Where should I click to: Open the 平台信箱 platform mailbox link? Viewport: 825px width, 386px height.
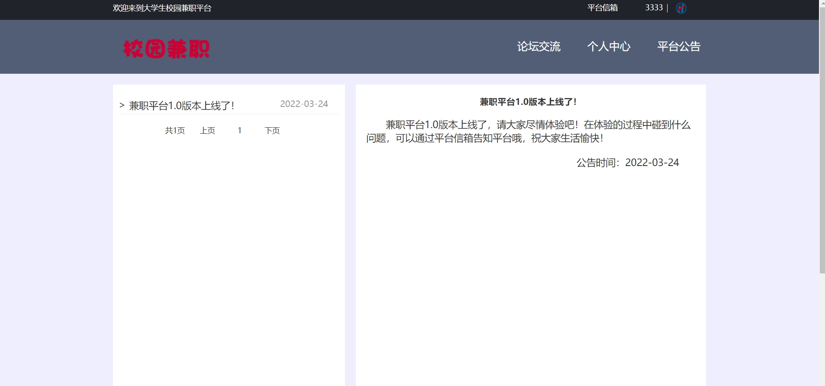tap(602, 8)
